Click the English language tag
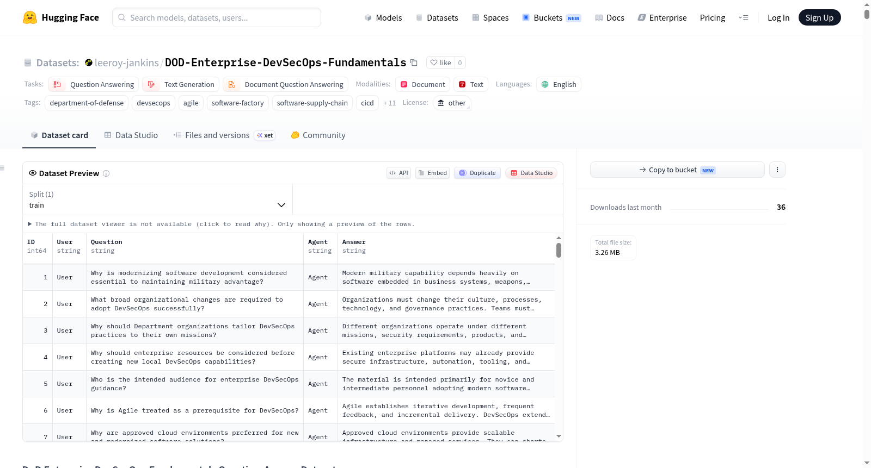871x468 pixels. (x=559, y=84)
